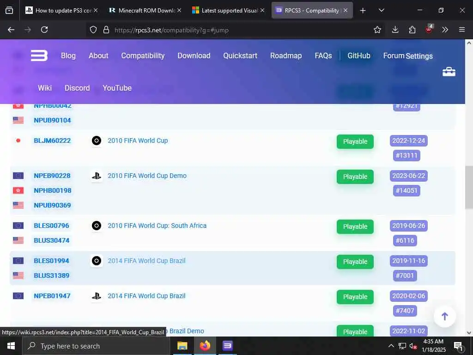Click the network tray icon

point(402,346)
